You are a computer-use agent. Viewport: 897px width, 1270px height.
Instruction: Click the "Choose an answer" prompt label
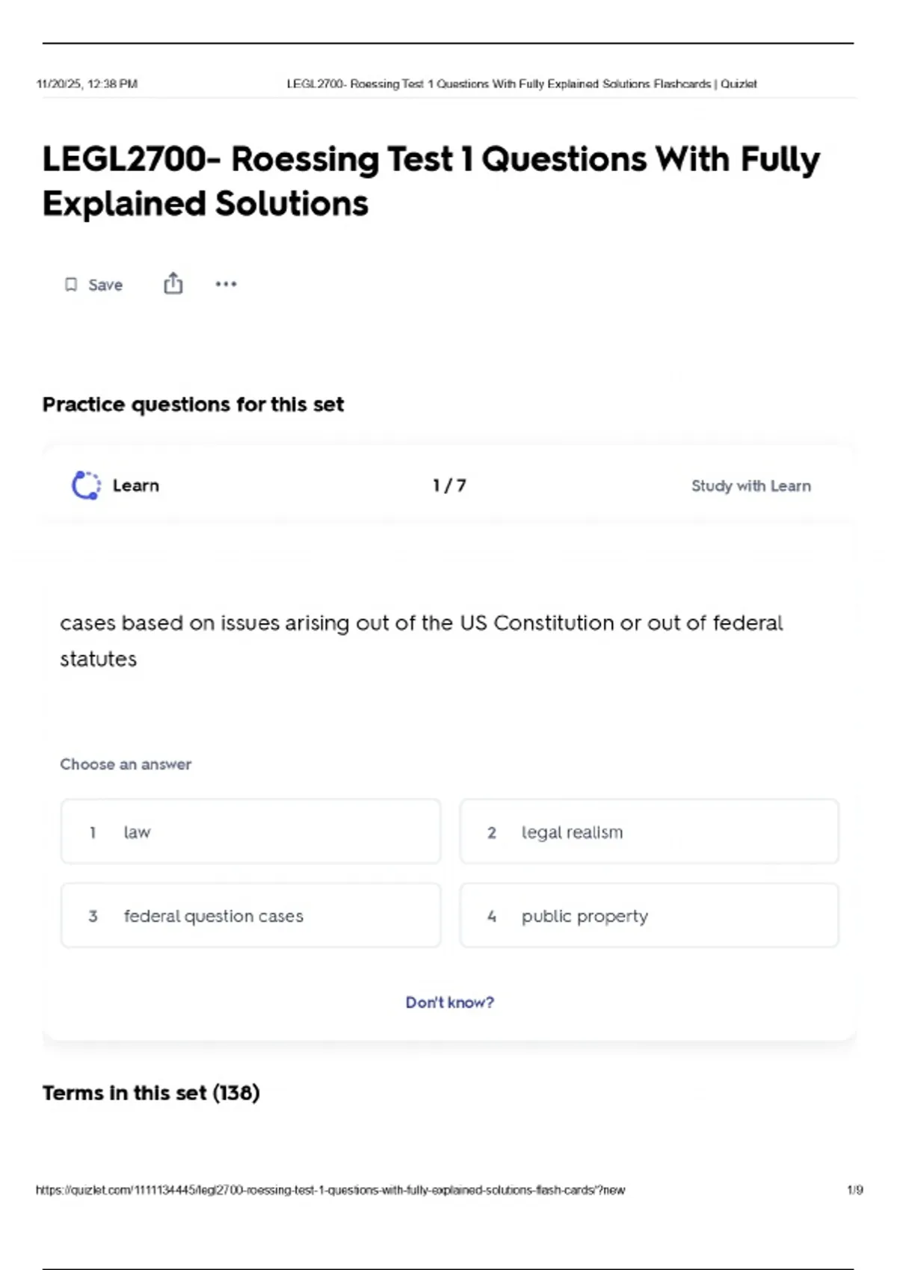(126, 764)
